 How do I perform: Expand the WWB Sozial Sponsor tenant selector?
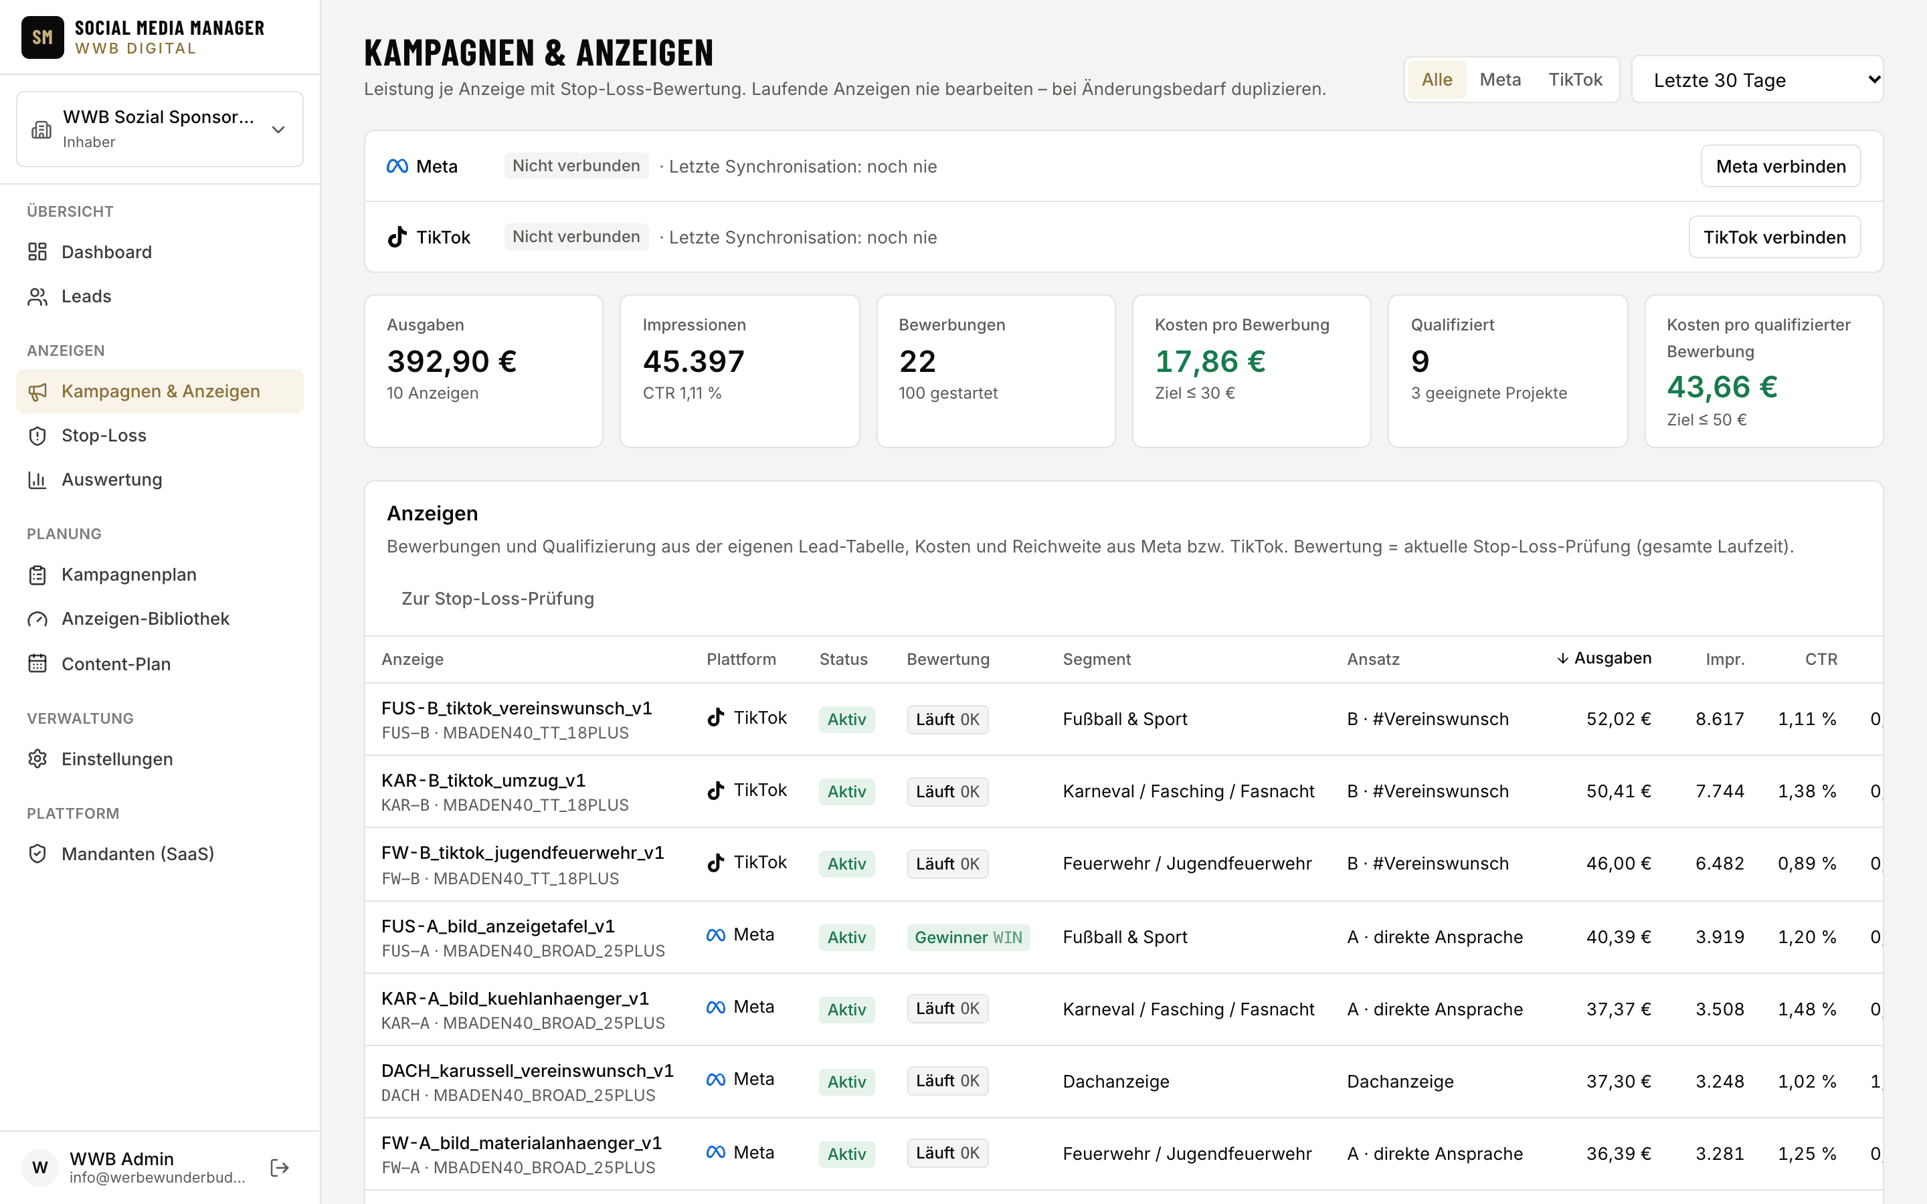click(x=159, y=129)
